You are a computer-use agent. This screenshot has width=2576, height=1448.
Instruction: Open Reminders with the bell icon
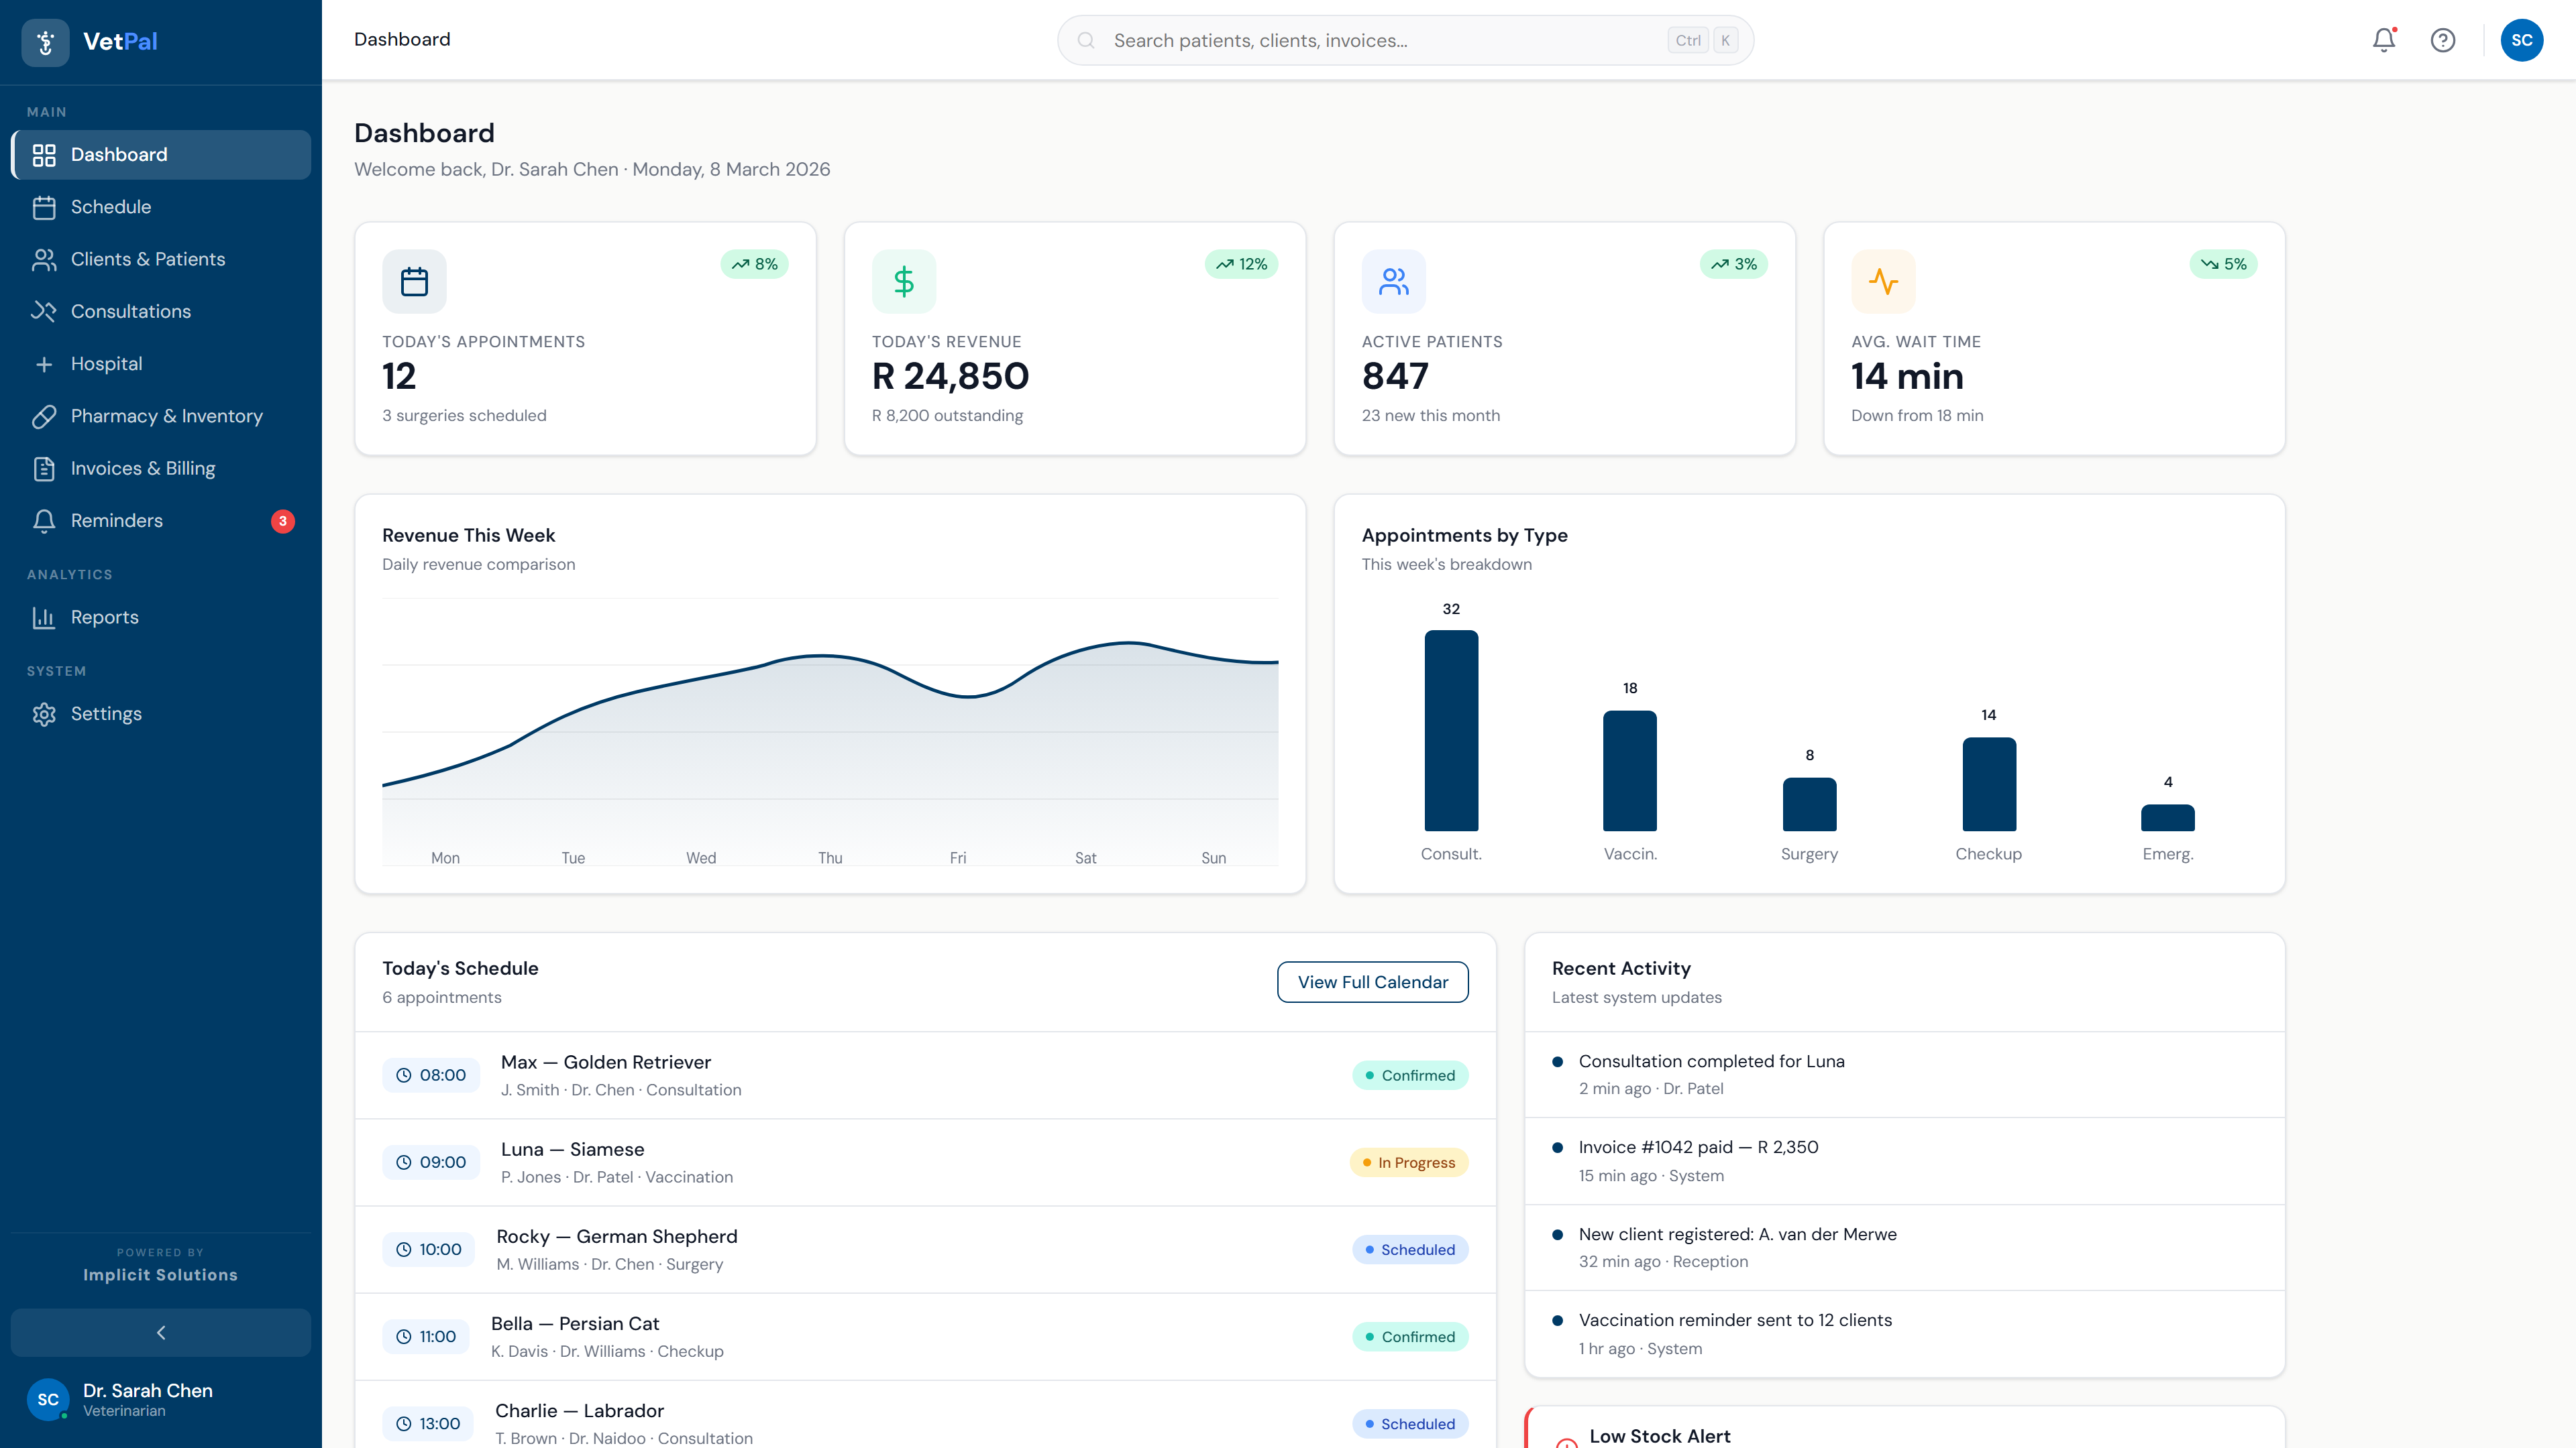(x=45, y=521)
